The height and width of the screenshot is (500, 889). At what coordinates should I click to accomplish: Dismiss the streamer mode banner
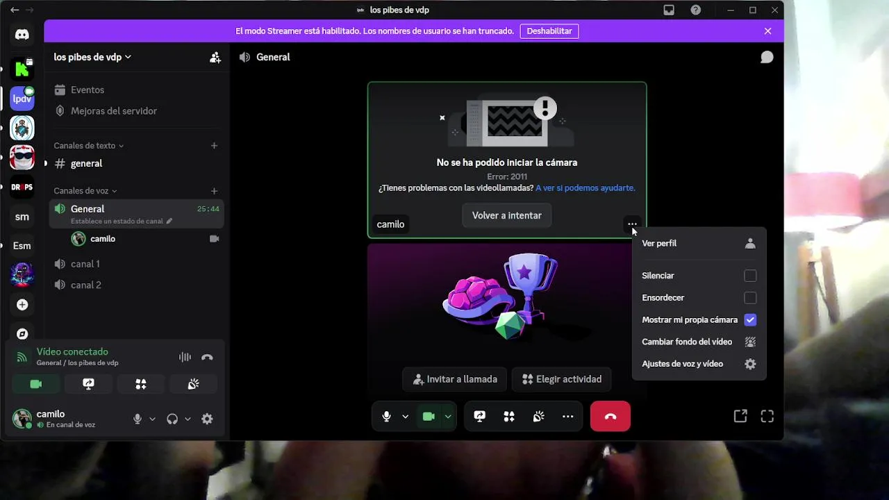pos(767,31)
